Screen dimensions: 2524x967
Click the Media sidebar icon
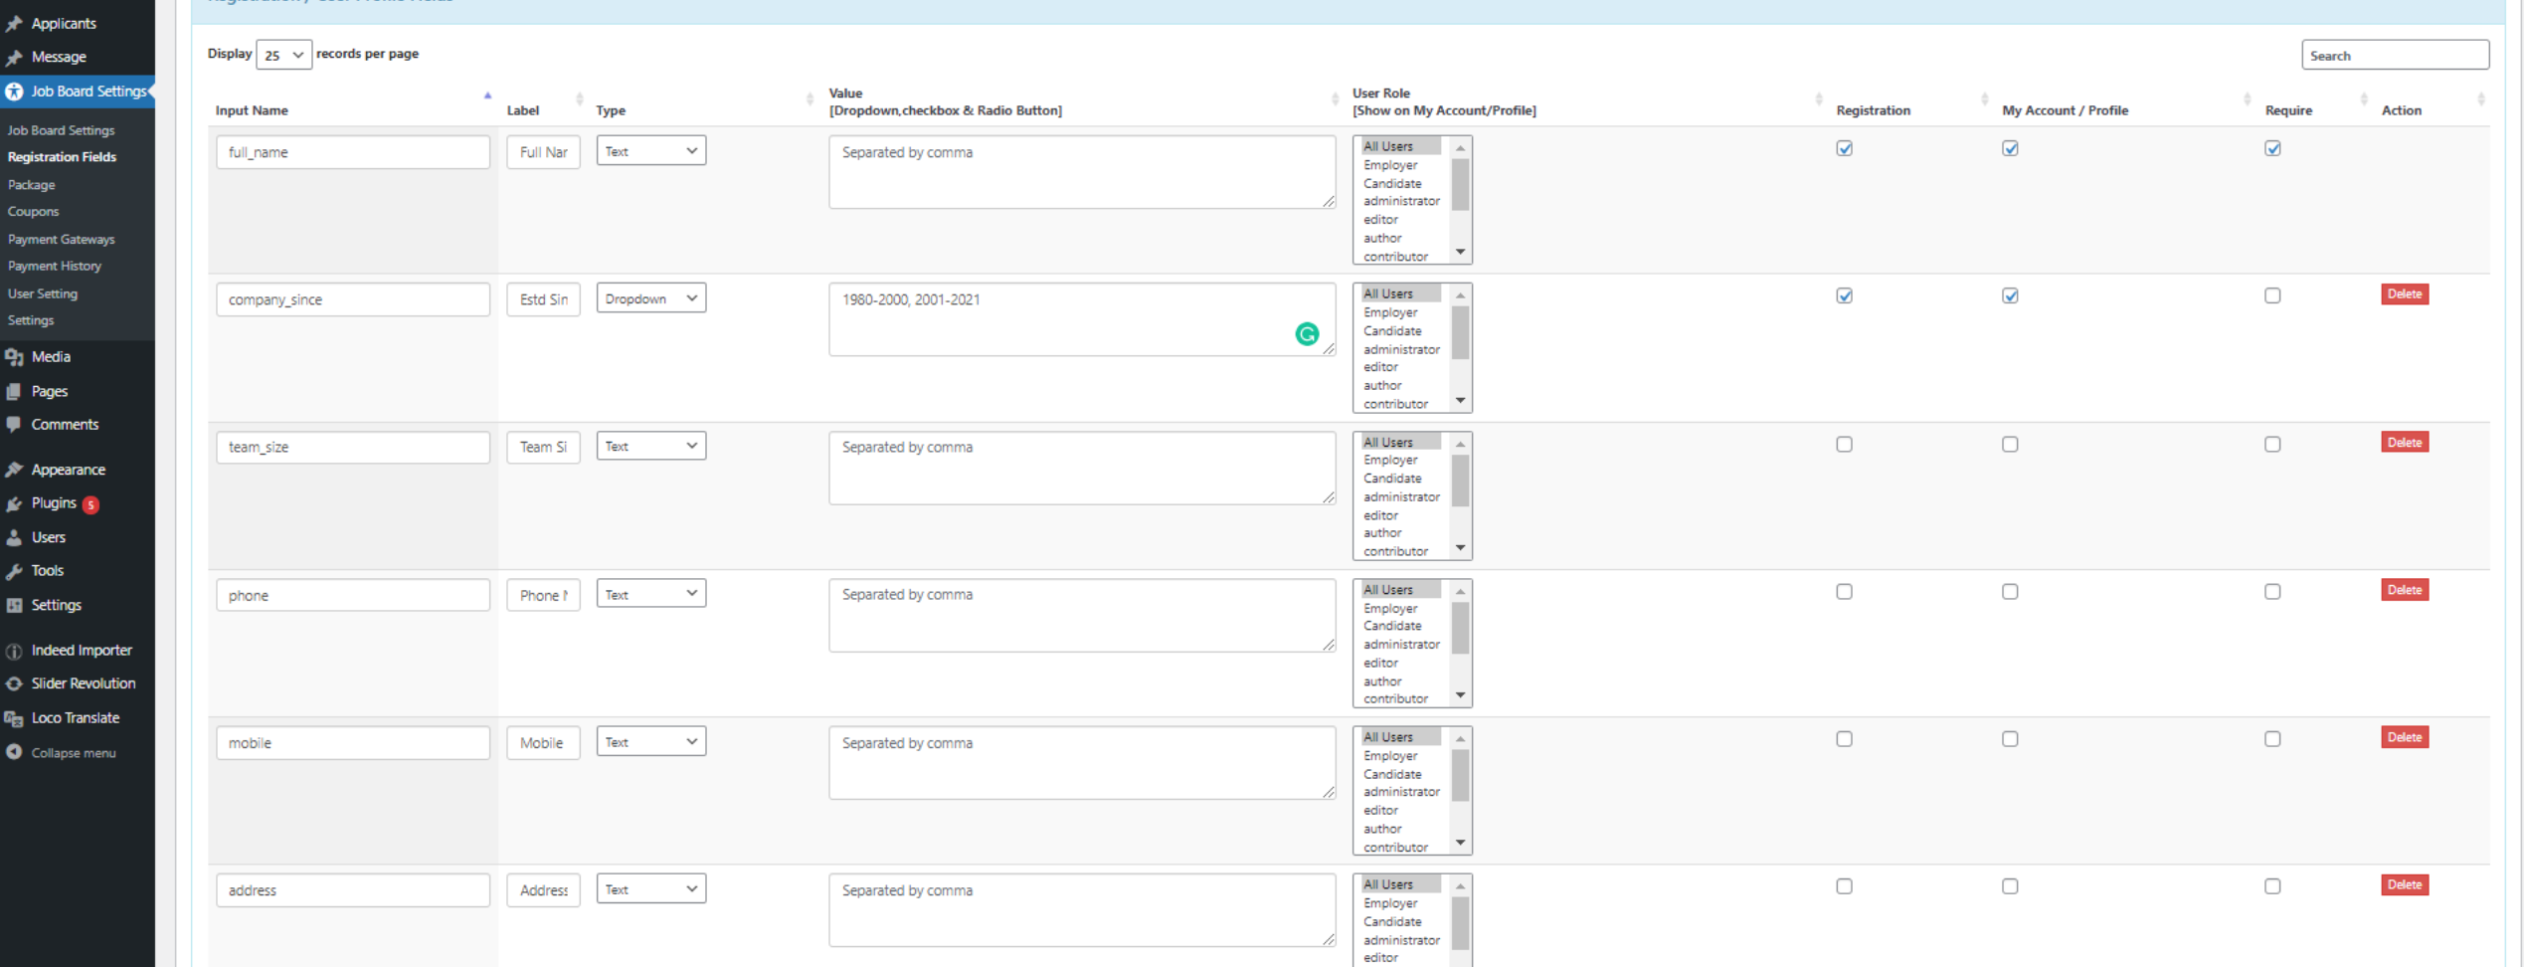[14, 356]
